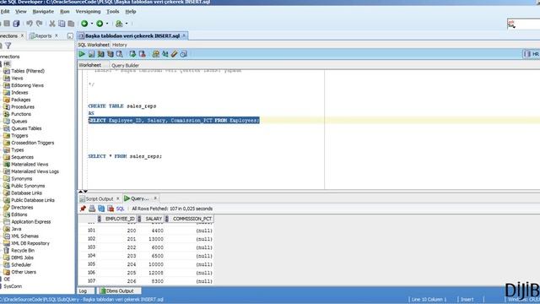Open the History view link

[120, 45]
